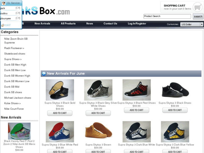Click the Supra Skytop 3 Dark Blue Yellow title
Image resolution: width=204 pixels, height=153 pixels.
[x=175, y=145]
